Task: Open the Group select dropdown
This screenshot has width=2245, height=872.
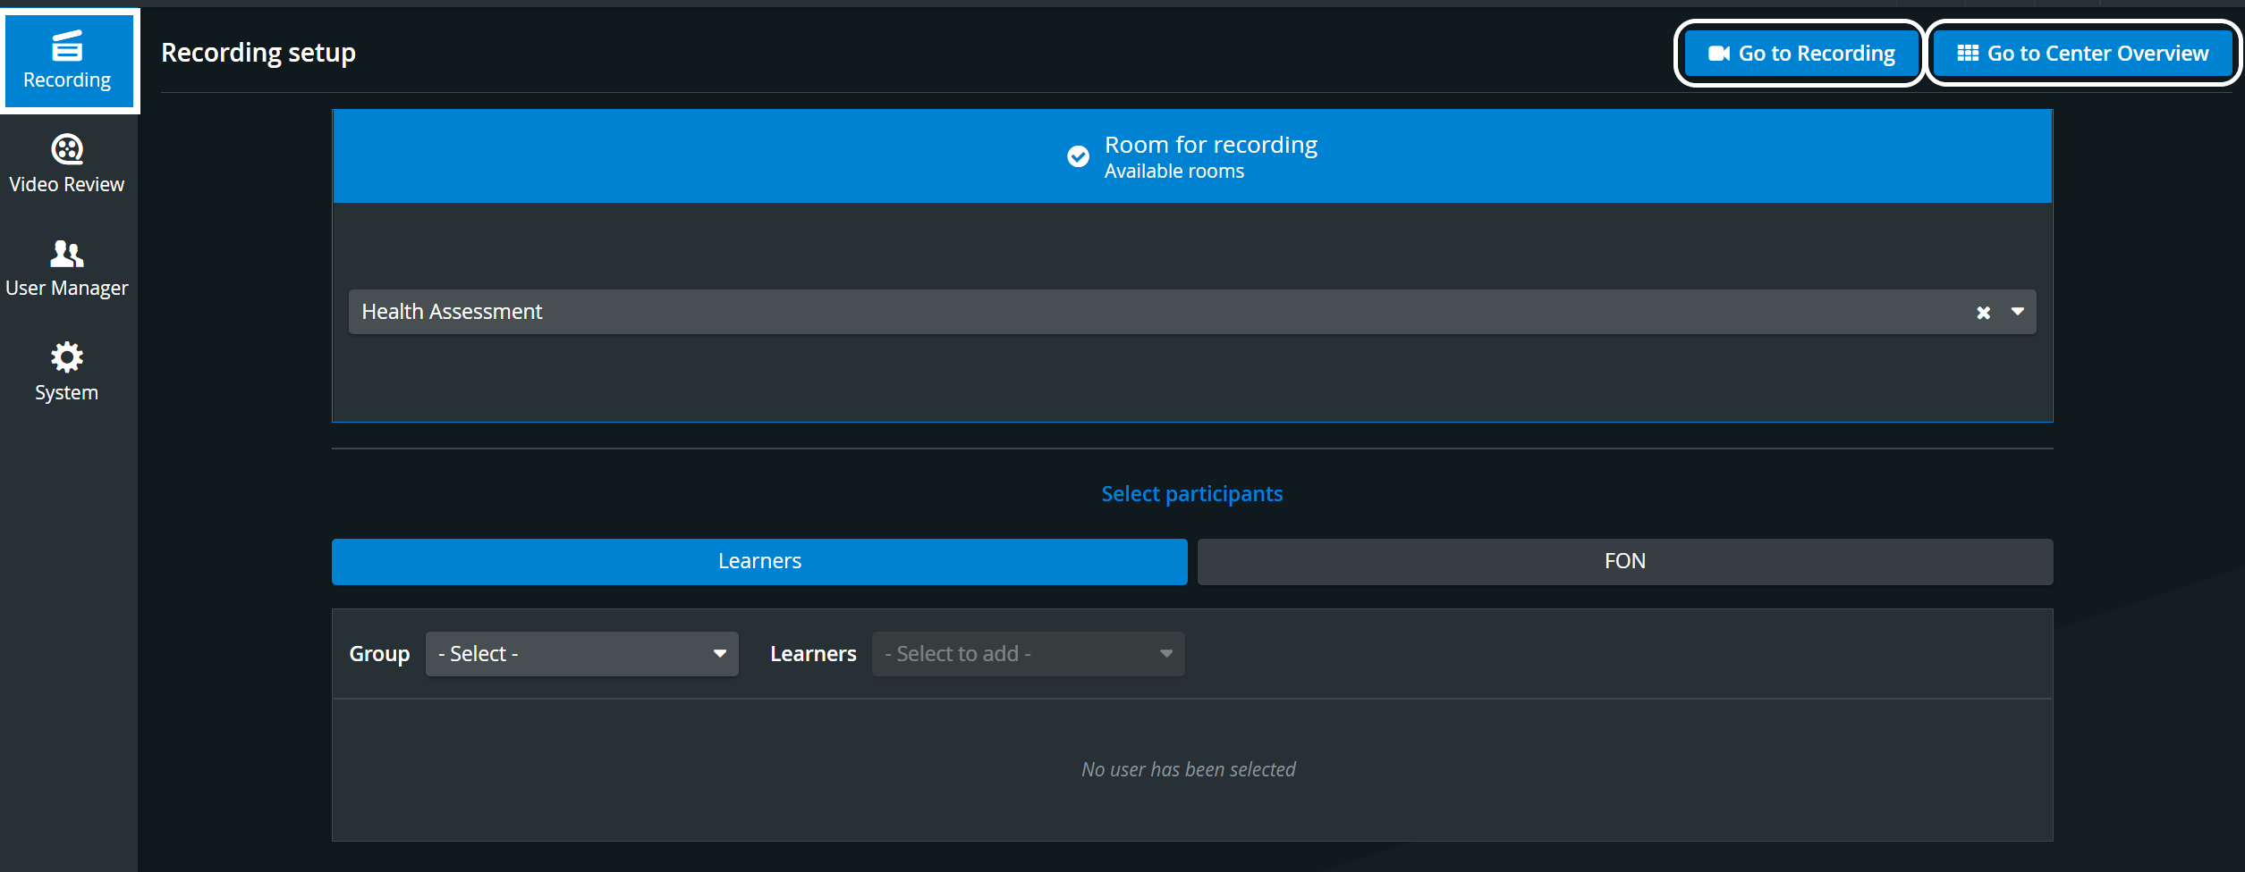Action: pos(581,654)
